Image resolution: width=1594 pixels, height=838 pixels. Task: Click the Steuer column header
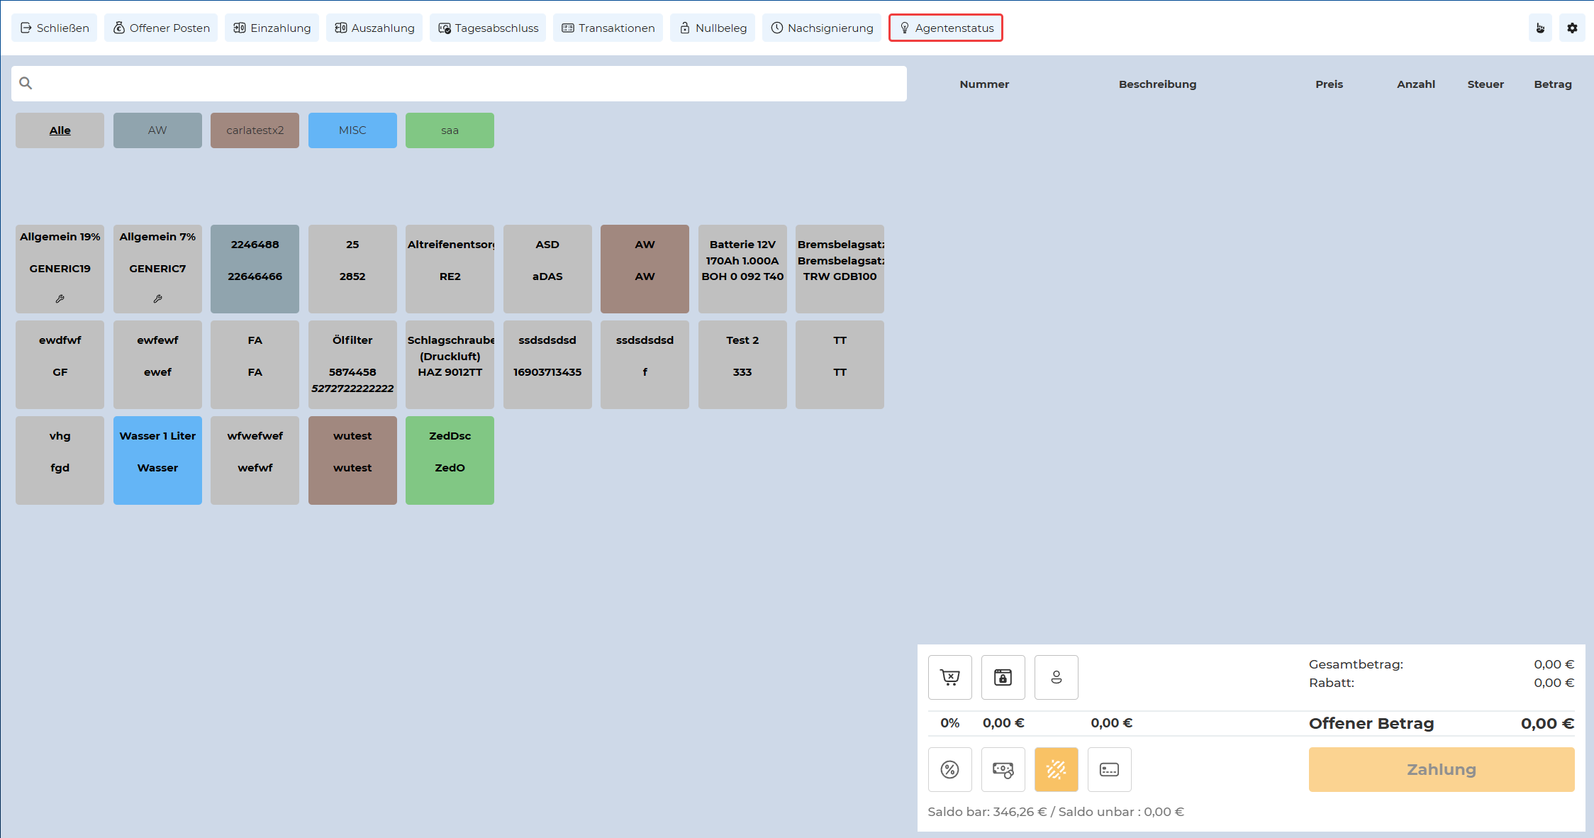tap(1486, 84)
